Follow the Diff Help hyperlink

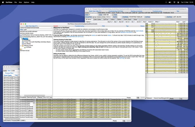122,58
